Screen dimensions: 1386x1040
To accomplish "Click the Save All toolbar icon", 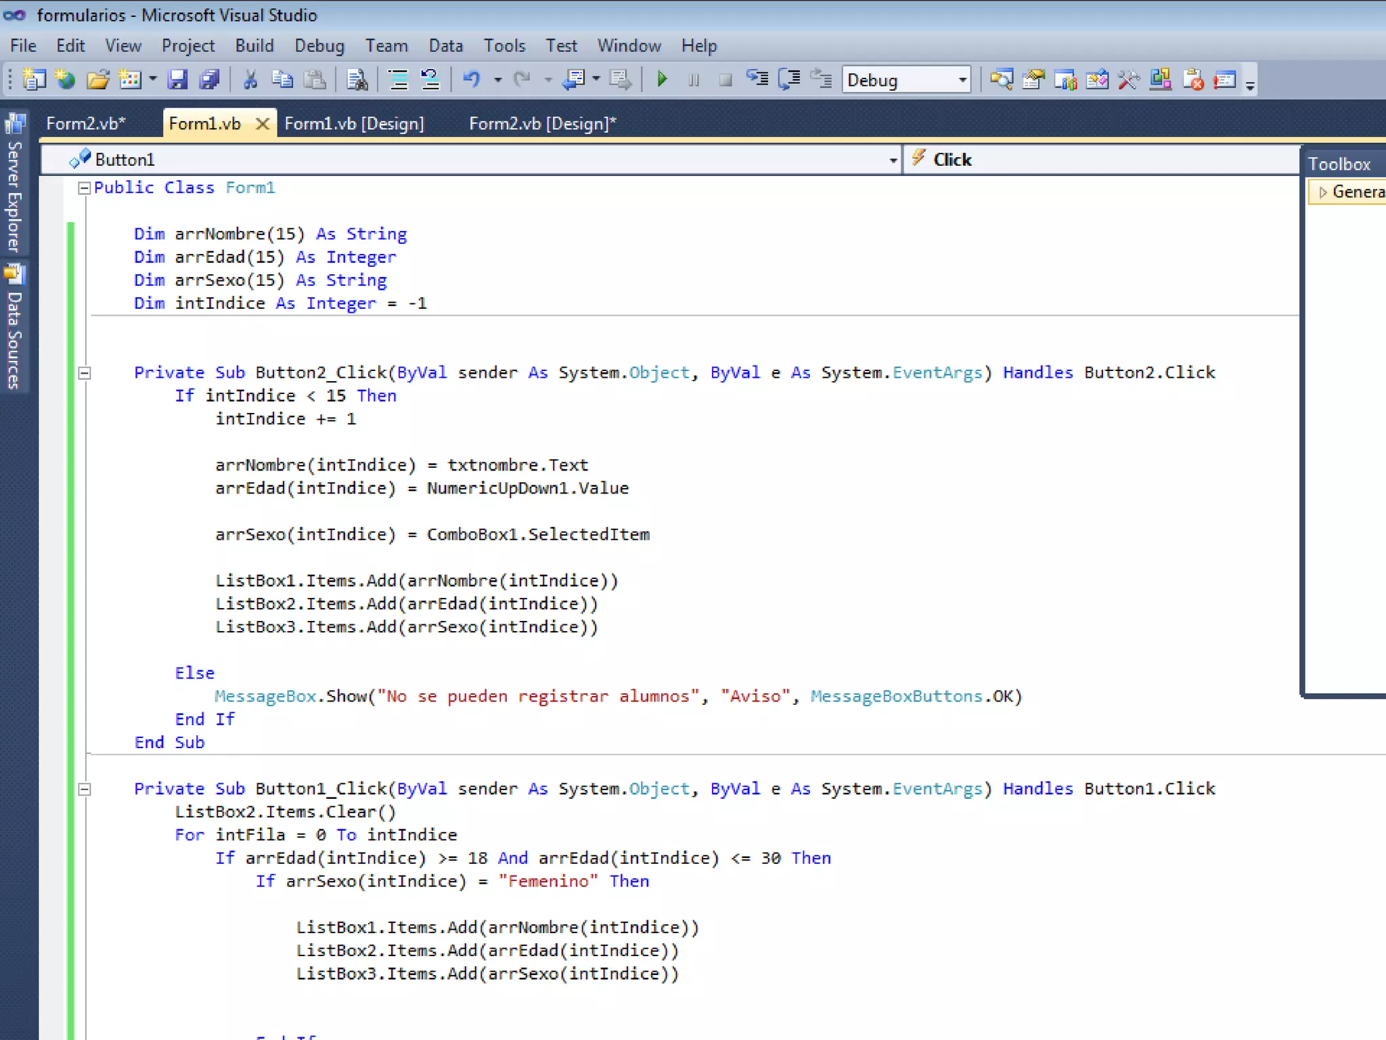I will pyautogui.click(x=210, y=80).
